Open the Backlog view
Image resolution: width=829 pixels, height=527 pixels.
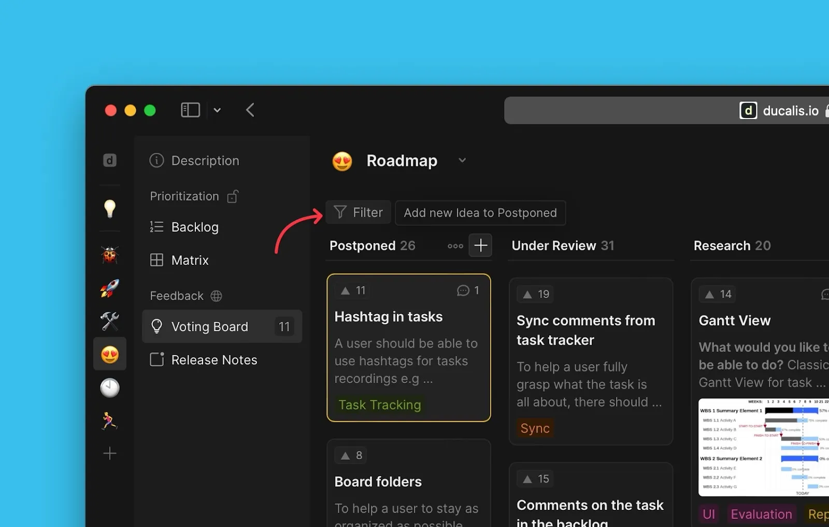tap(194, 227)
